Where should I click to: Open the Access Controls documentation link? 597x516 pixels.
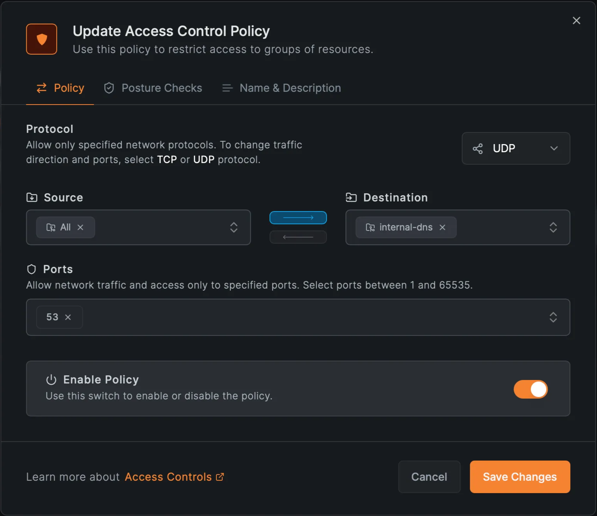[169, 477]
